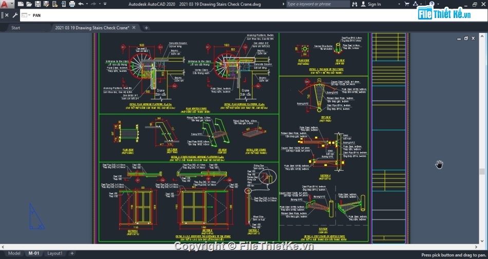Expand the Help dropdown arrow
Image resolution: width=488 pixels, height=259 pixels.
click(438, 4)
